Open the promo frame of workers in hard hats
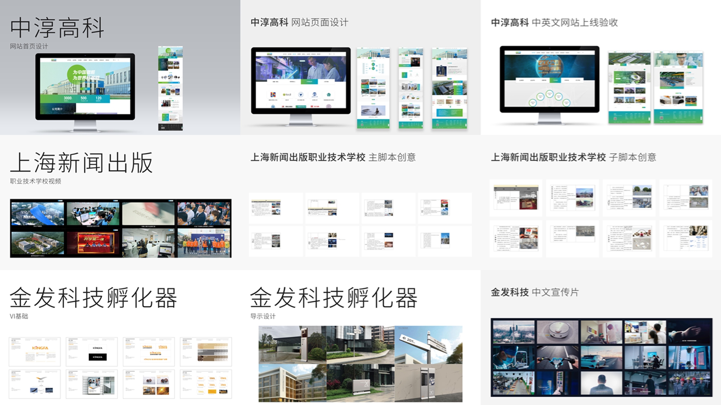This screenshot has height=405, width=721. point(689,383)
